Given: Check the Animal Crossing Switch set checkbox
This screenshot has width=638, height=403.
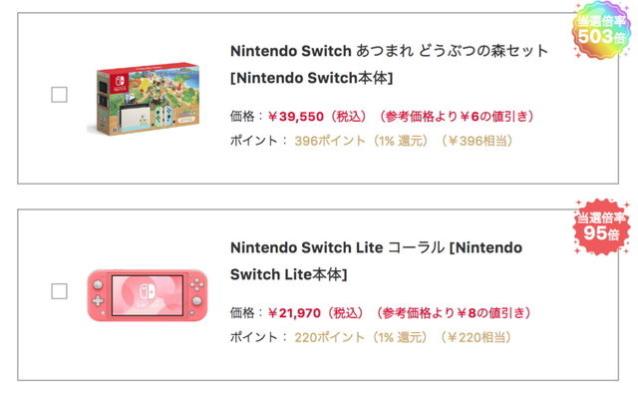Looking at the screenshot, I should pyautogui.click(x=59, y=95).
